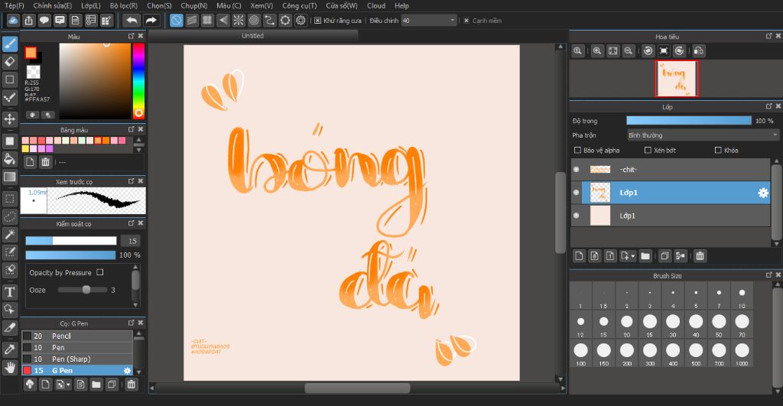The width and height of the screenshot is (783, 406).
Task: Open the Bộ lọc(R) menu
Action: pos(123,5)
